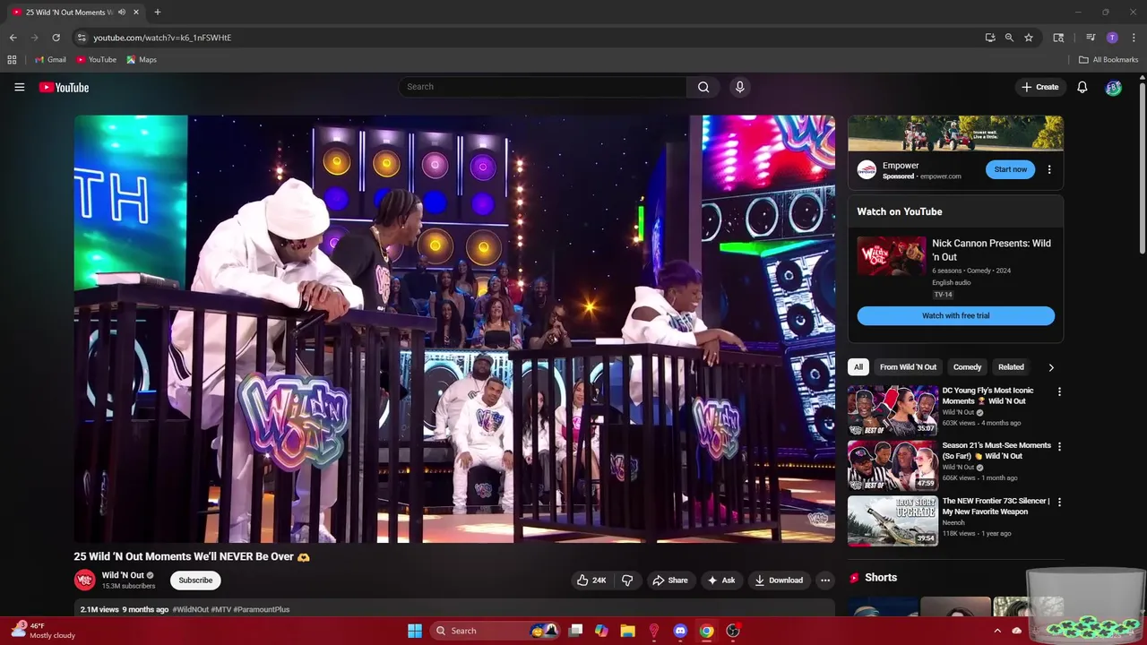Viewport: 1147px width, 645px height.
Task: Open Nick Cannon Presents Wild 'n Out thumbnail
Action: [x=892, y=256]
